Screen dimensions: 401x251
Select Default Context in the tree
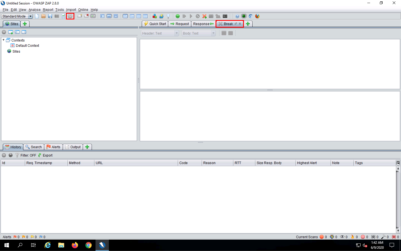pos(27,45)
